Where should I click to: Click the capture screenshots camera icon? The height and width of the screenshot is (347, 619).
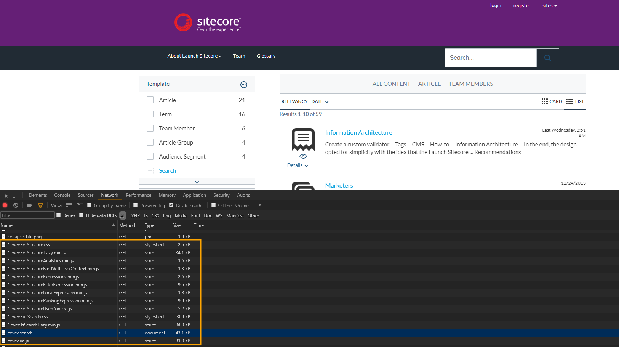pos(30,205)
